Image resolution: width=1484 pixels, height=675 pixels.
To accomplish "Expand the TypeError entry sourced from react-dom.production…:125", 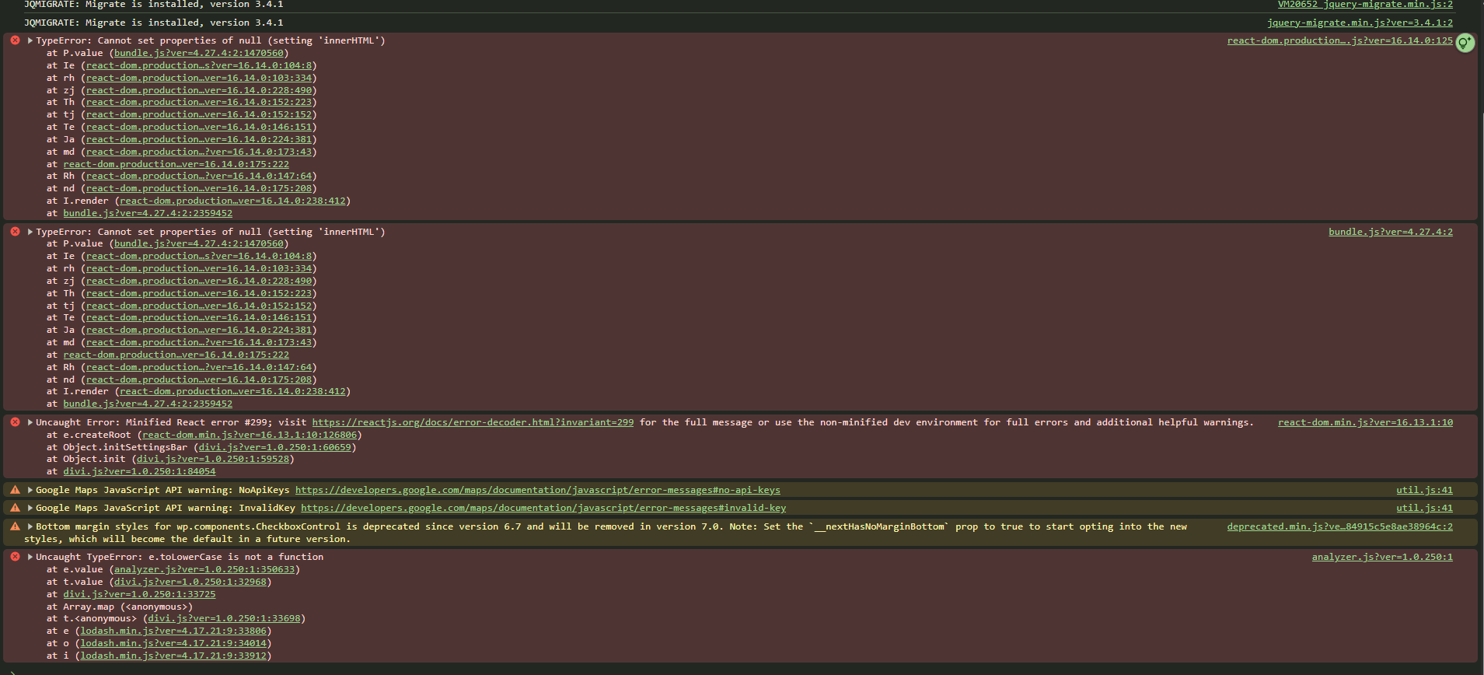I will point(30,40).
